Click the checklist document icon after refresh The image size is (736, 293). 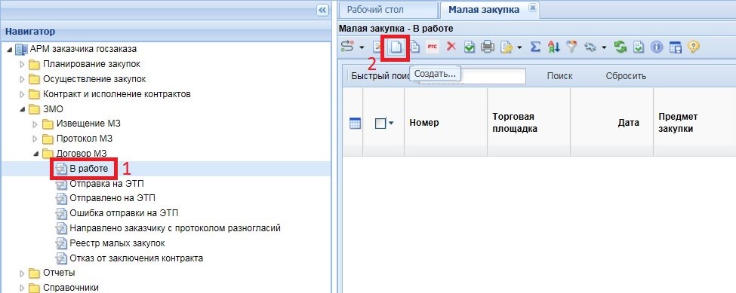click(x=639, y=47)
